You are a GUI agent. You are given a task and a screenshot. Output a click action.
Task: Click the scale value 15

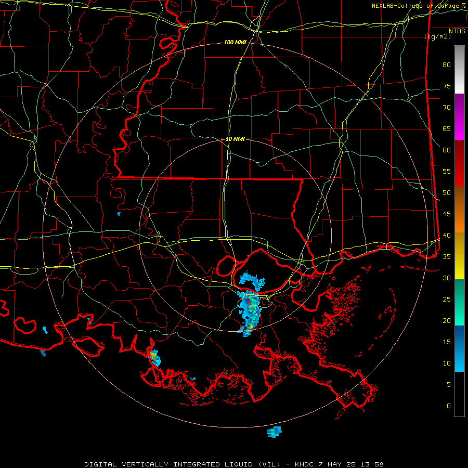(447, 342)
